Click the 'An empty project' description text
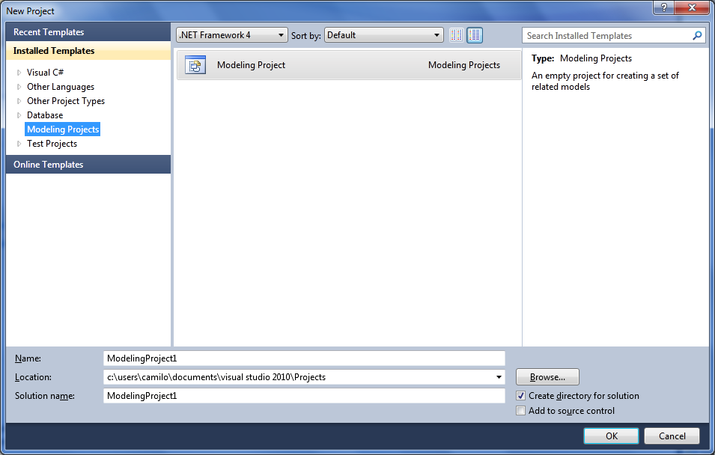The height and width of the screenshot is (455, 715). point(605,81)
